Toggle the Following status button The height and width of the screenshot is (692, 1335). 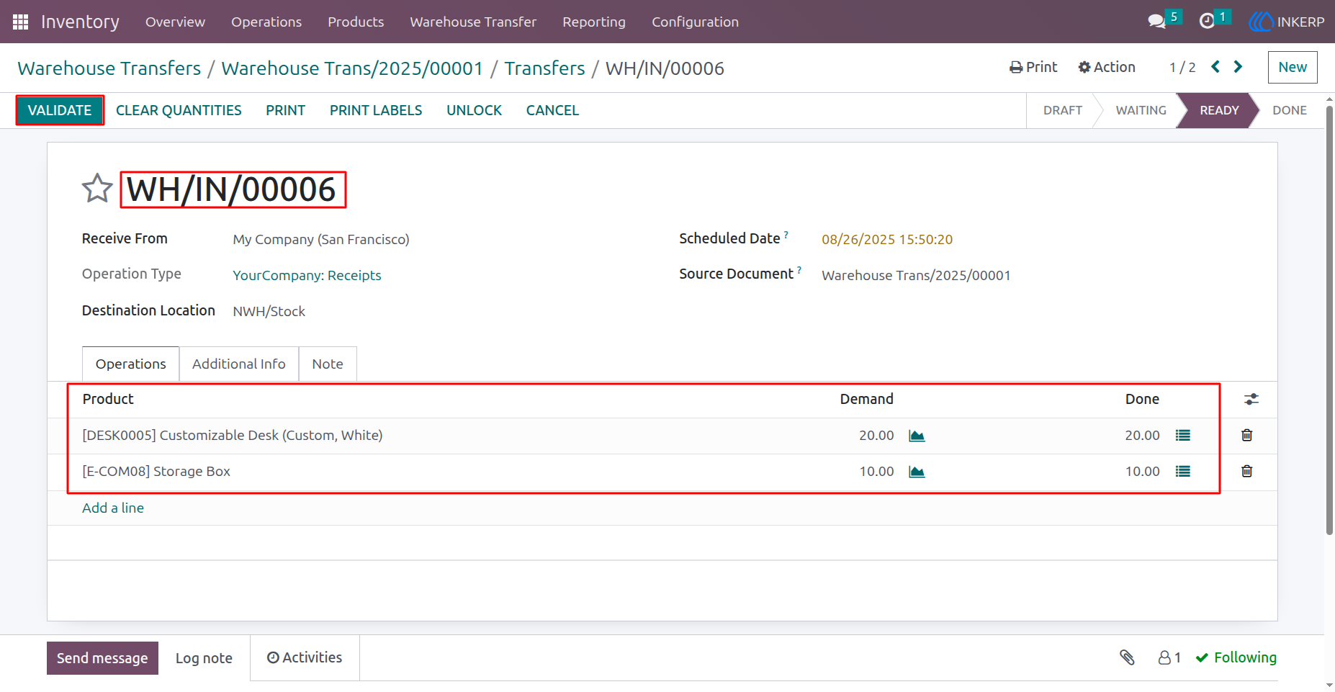[1236, 657]
